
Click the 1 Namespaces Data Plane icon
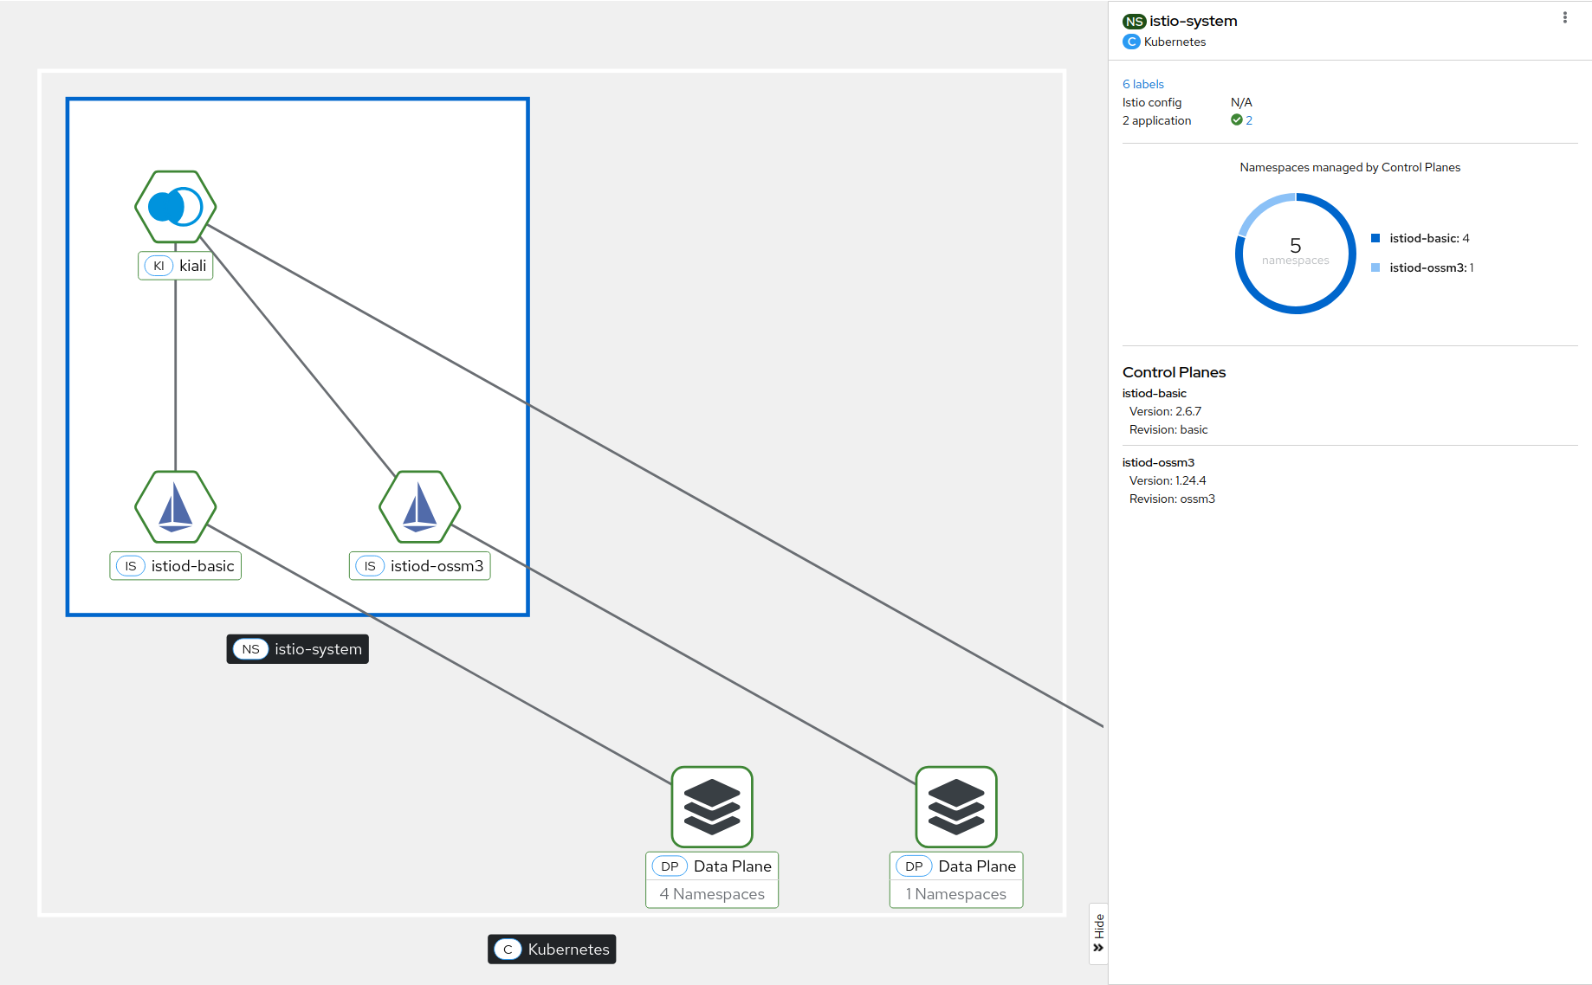coord(956,807)
